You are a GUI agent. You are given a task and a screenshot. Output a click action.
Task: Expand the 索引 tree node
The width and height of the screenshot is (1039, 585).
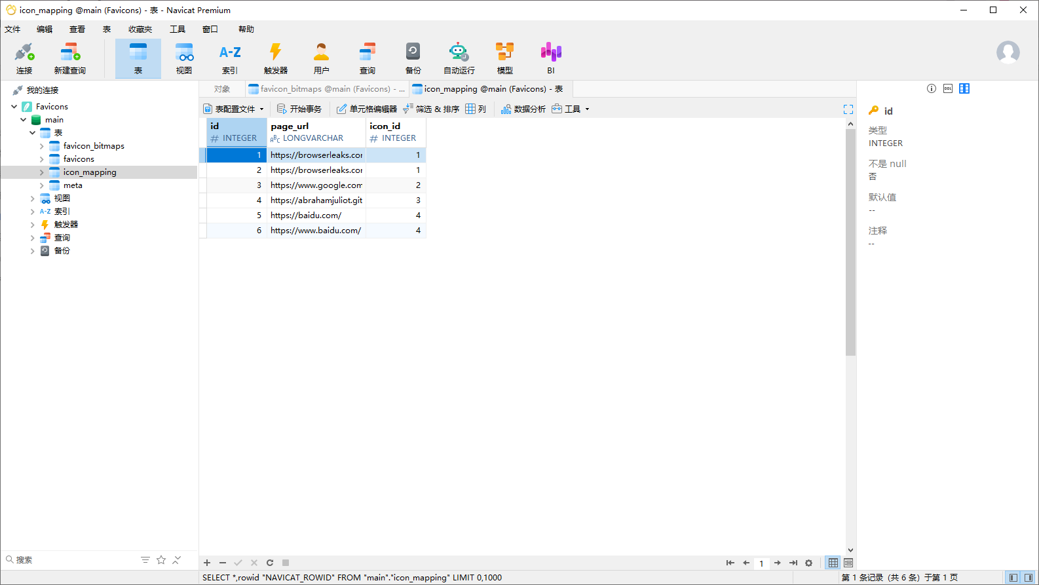[x=32, y=211]
